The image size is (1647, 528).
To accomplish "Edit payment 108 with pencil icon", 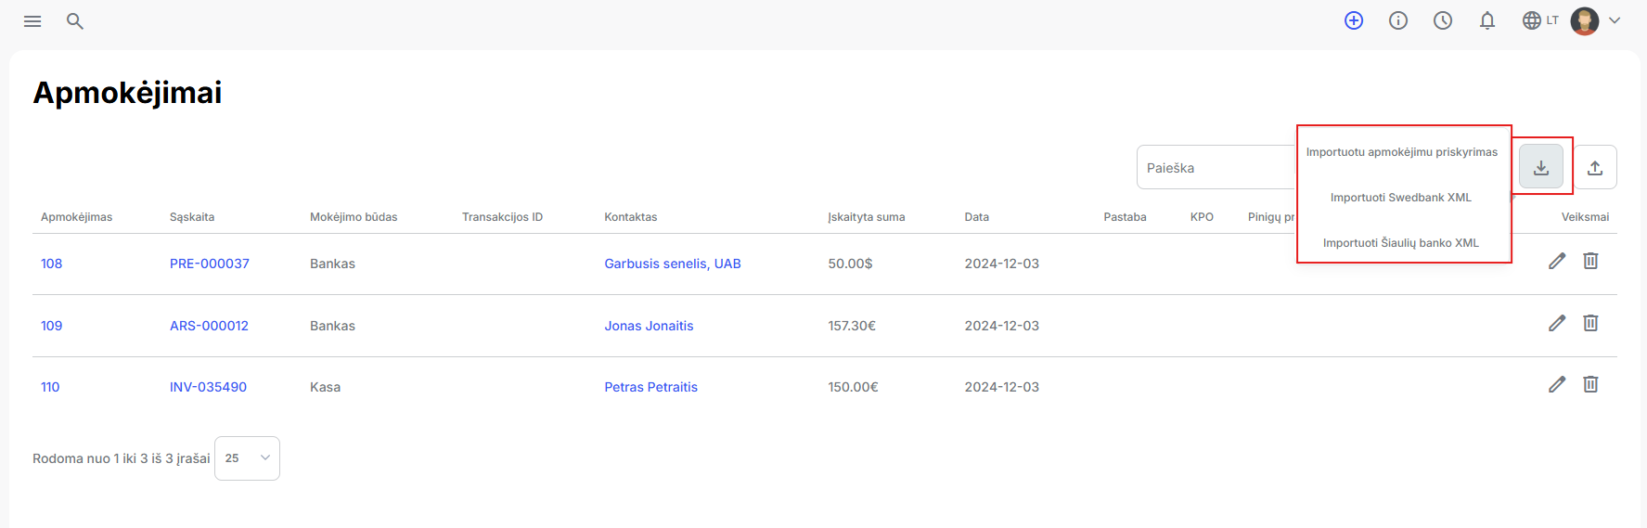I will click(x=1557, y=261).
